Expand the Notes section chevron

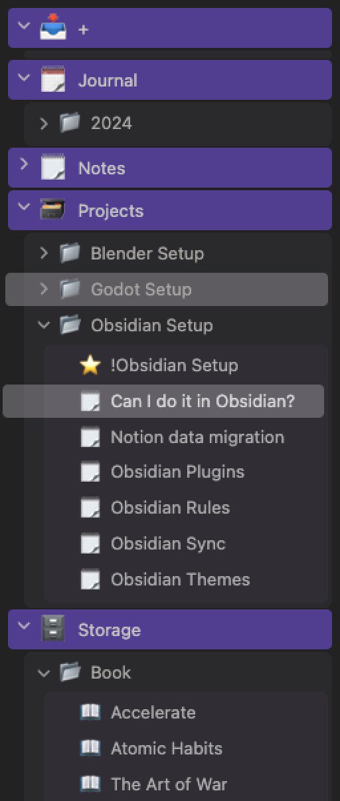click(25, 164)
